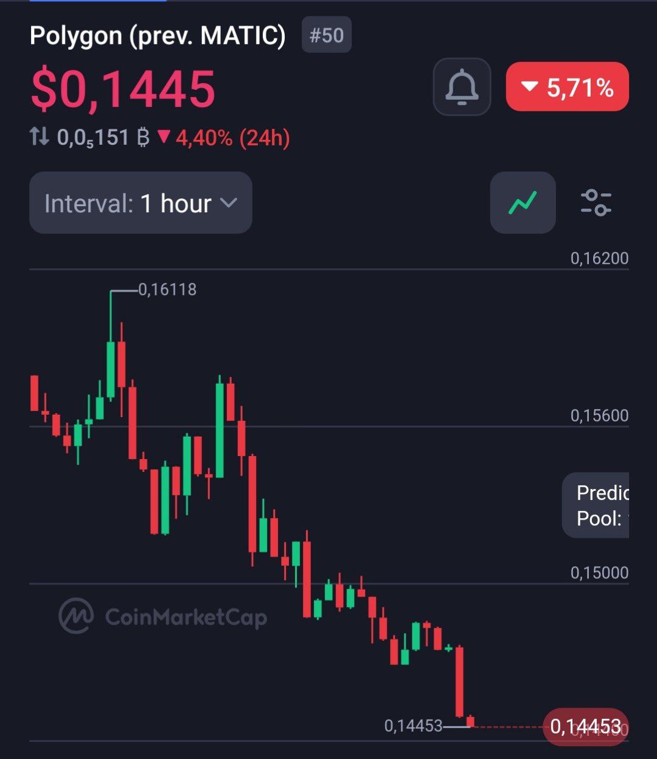Screen dimensions: 657x759
Task: Tap the #50 rank badge
Action: (327, 35)
